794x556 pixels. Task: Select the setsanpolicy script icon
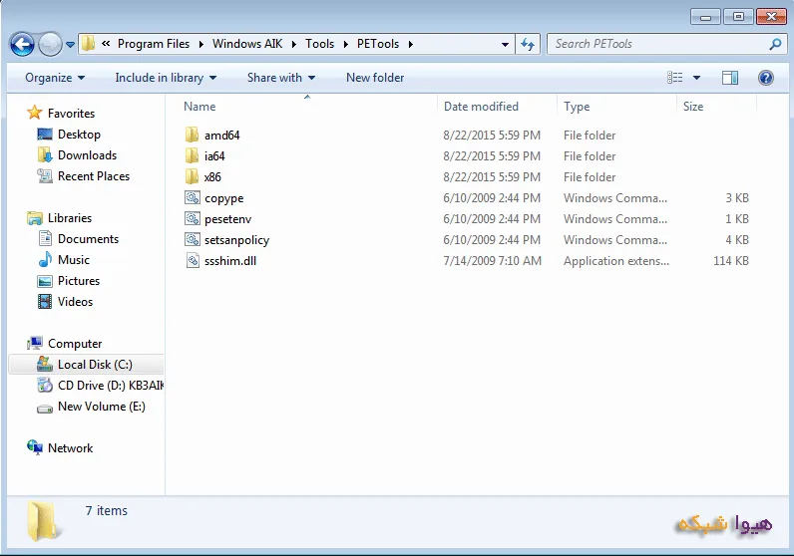pyautogui.click(x=192, y=240)
